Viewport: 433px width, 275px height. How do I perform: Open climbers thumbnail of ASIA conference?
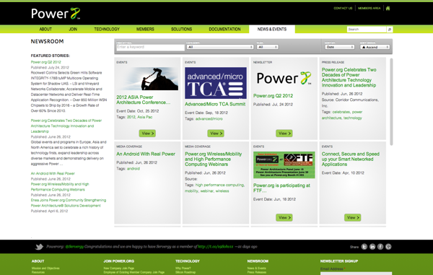tap(147, 79)
